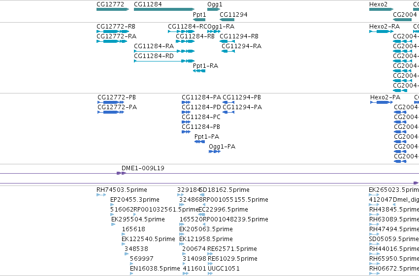
Task: Click the DME1-009L19 feature label
Action: click(x=143, y=168)
